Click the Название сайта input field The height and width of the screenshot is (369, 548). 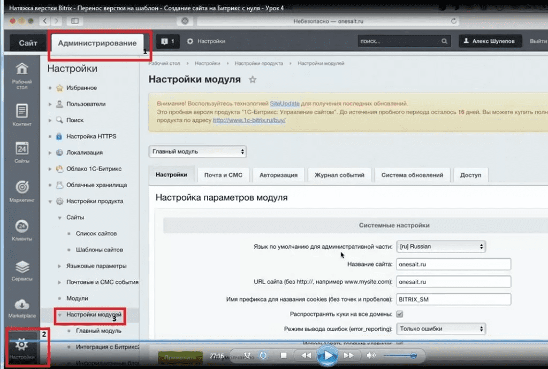click(x=453, y=264)
